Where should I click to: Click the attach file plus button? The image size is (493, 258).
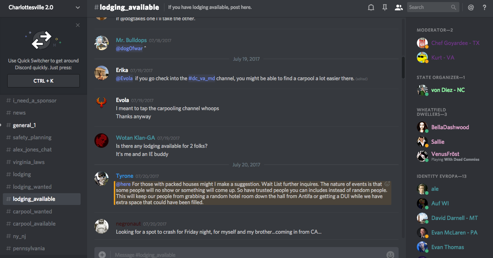[102, 255]
